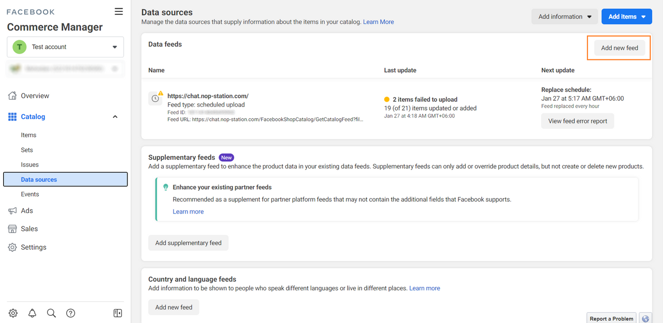Collapse the Catalog menu chevron

pyautogui.click(x=115, y=117)
